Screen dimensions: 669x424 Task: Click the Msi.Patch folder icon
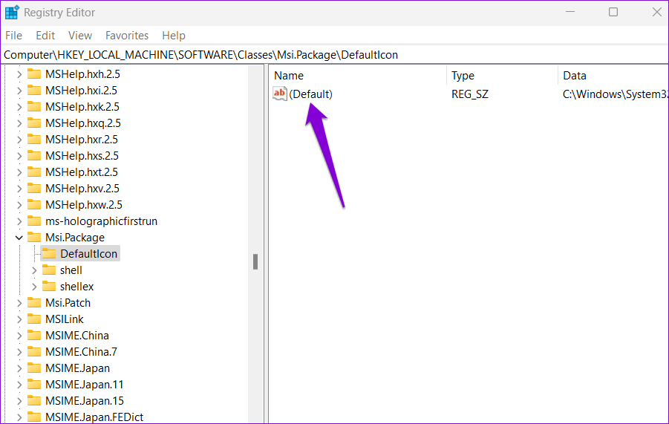(x=34, y=303)
